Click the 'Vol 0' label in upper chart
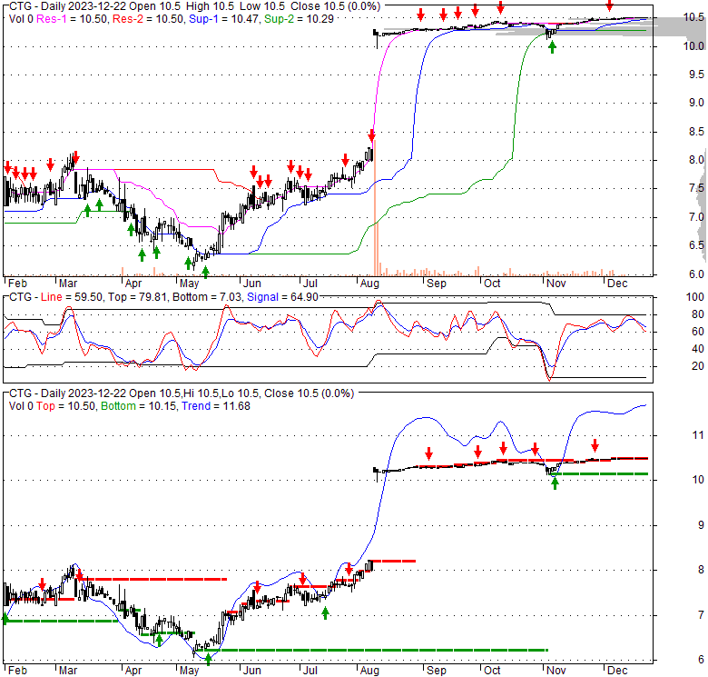708x677 pixels. (x=21, y=19)
